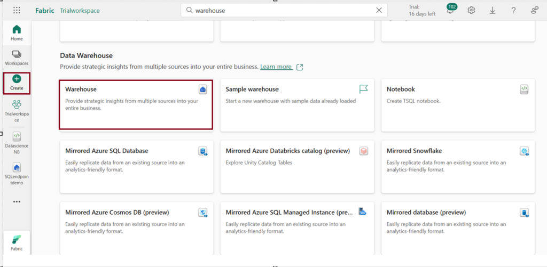Viewport: 547px width, 267px height.
Task: Choose the Sample warehouse card
Action: [296, 104]
